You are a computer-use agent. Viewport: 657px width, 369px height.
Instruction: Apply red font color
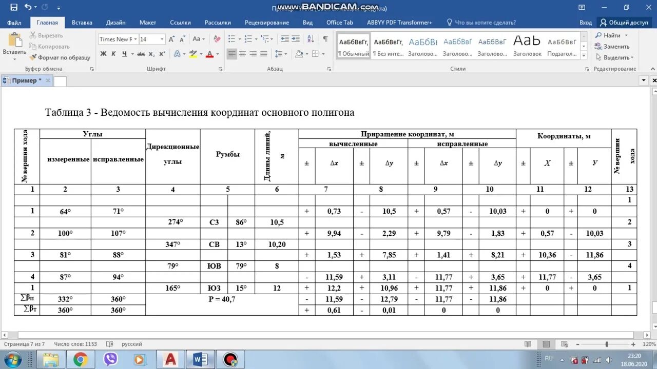pyautogui.click(x=209, y=54)
